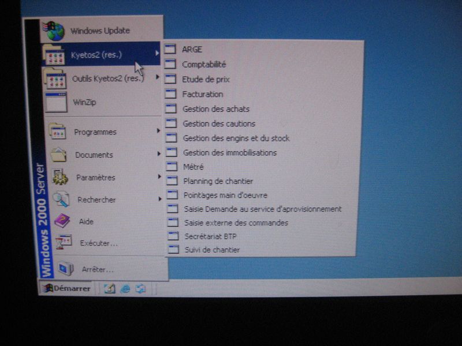Open the Rechercher menu entry
Viewport: 462px width, 346px height.
(x=107, y=200)
